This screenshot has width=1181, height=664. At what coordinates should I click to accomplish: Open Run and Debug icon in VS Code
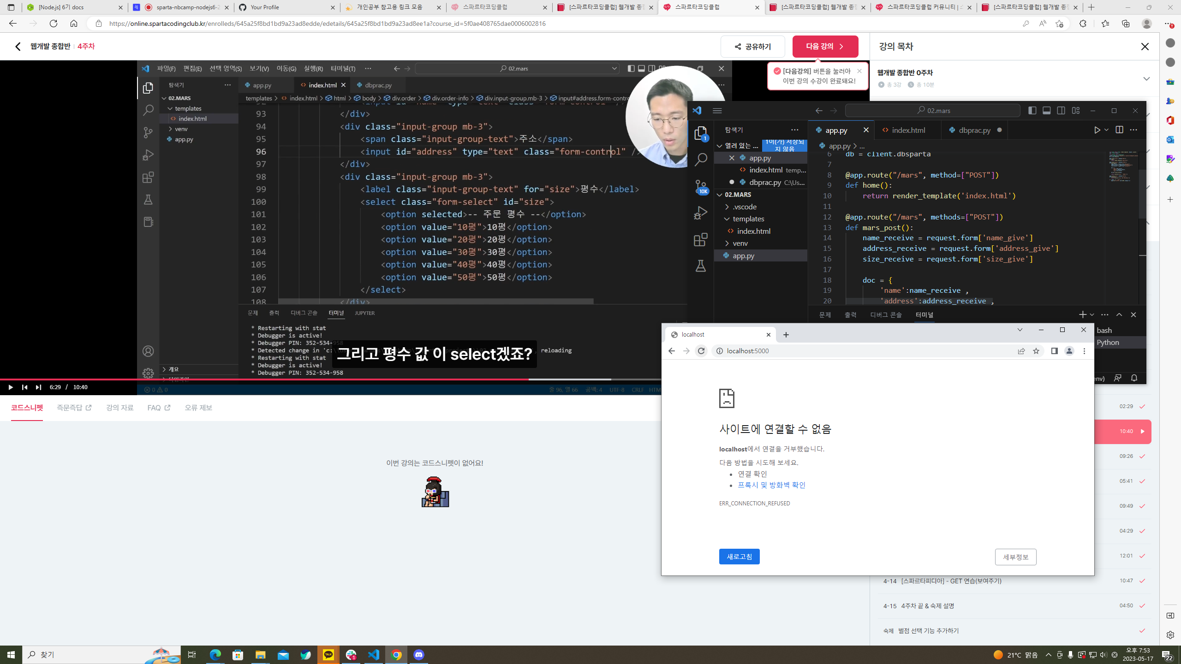pos(701,213)
